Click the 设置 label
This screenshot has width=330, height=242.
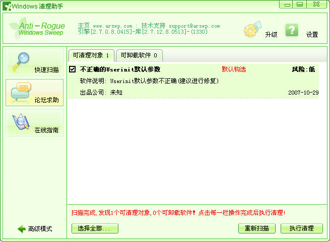312,35
